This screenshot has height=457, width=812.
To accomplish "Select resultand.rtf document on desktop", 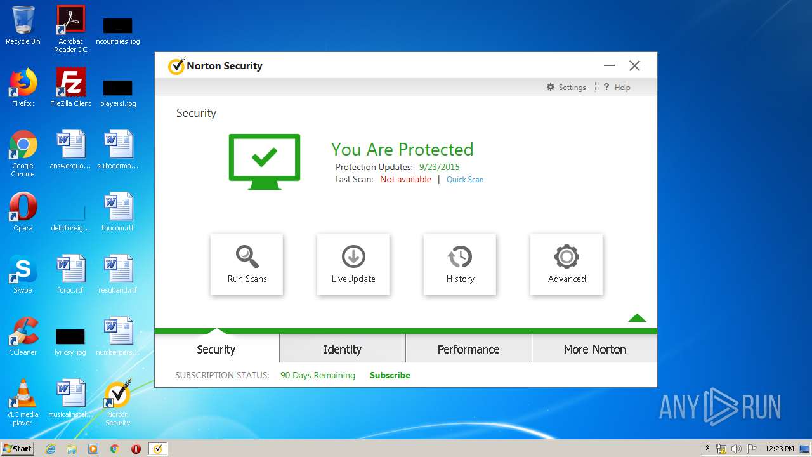I will click(117, 274).
